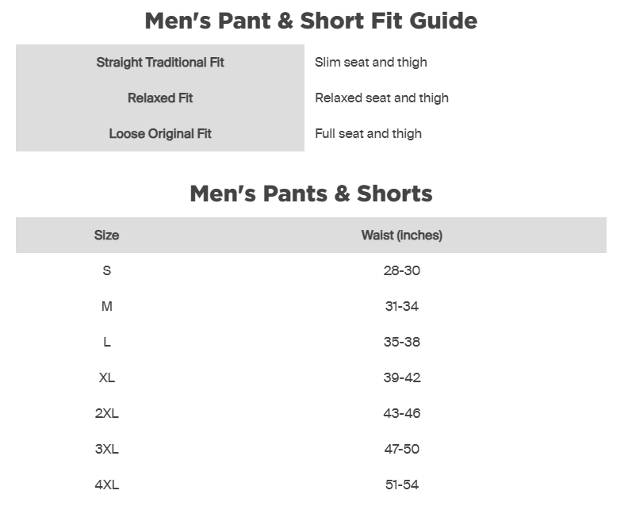Click the Men's Pant & Short Fit Guide heading
Image resolution: width=628 pixels, height=521 pixels.
[x=311, y=21]
